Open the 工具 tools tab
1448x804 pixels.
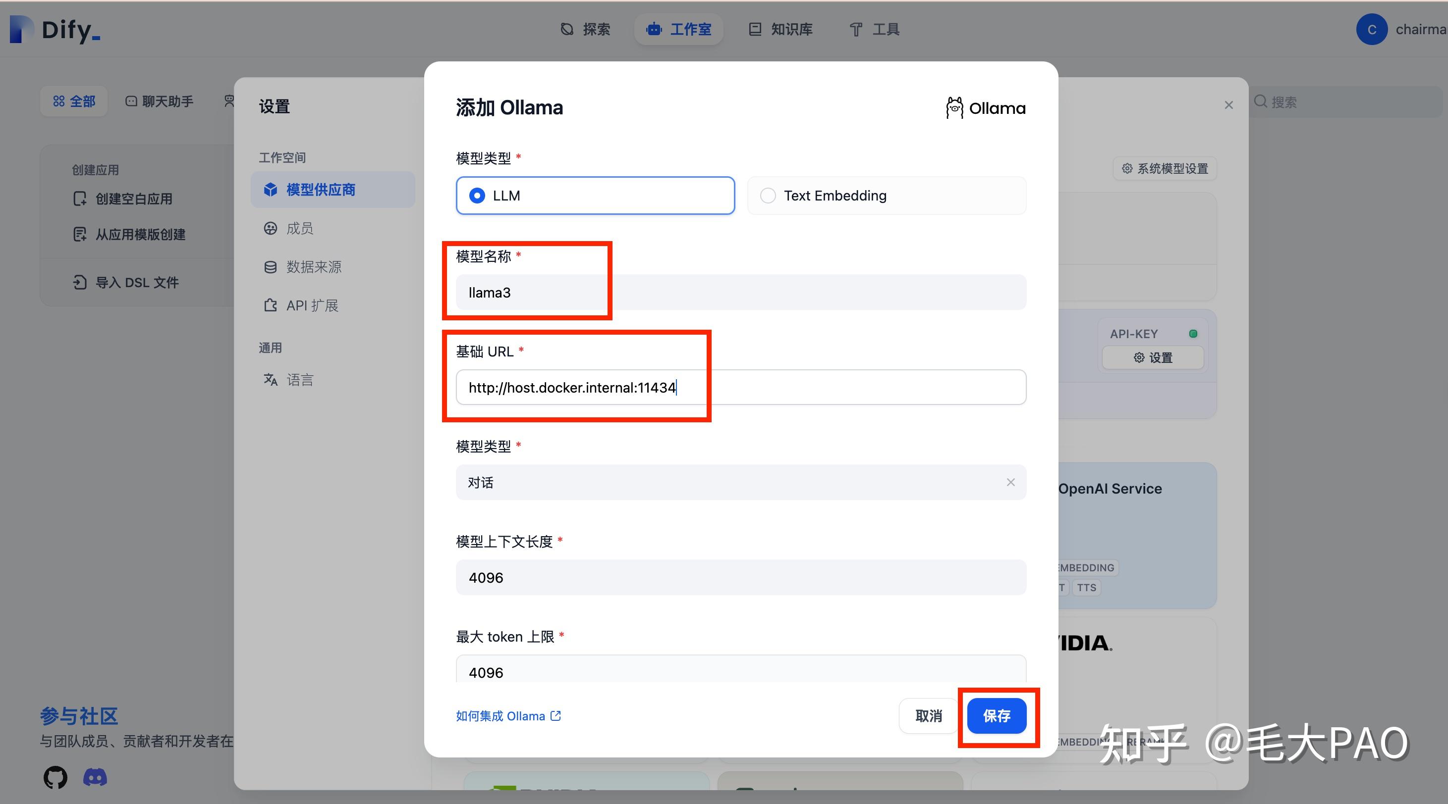click(x=875, y=29)
